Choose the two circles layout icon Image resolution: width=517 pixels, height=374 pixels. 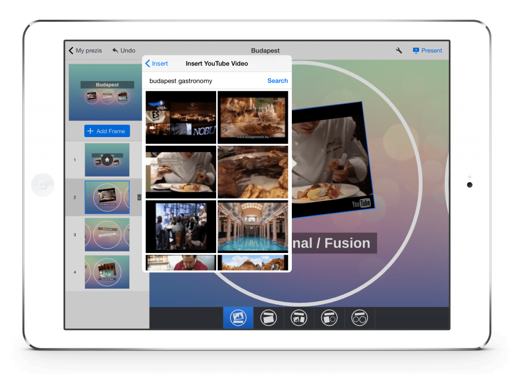point(359,318)
